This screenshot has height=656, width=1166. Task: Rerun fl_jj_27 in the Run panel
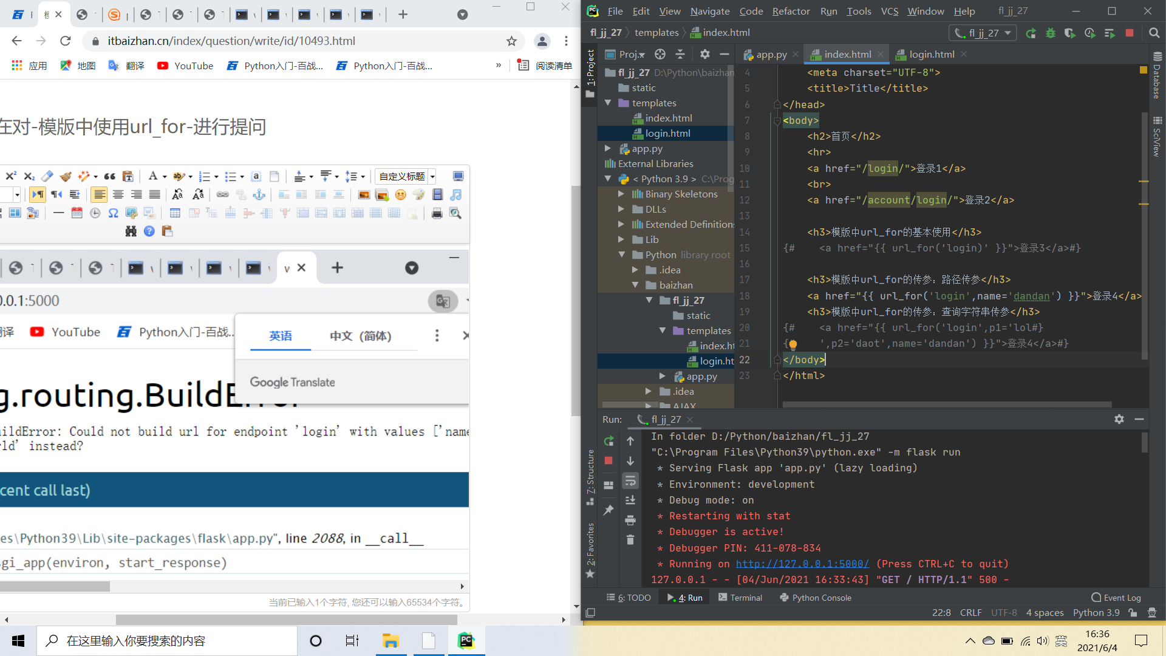point(609,441)
